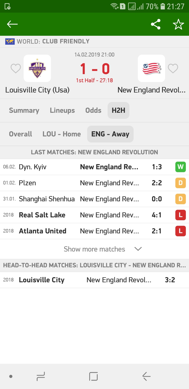Open the Odds tab

click(x=93, y=110)
